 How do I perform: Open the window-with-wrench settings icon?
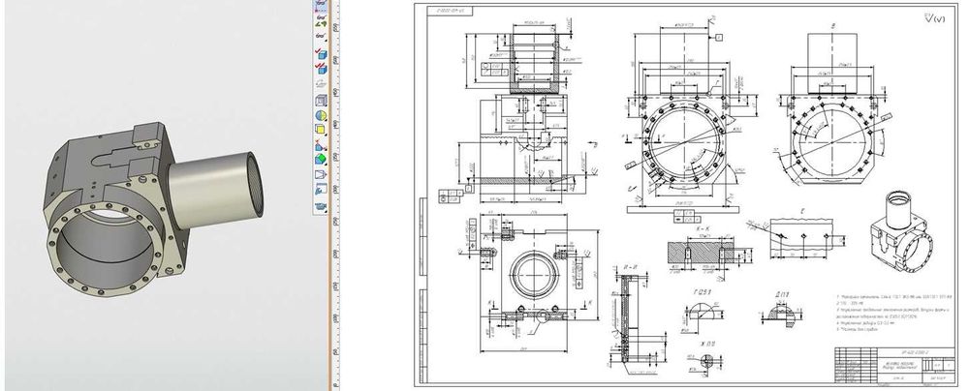320,190
